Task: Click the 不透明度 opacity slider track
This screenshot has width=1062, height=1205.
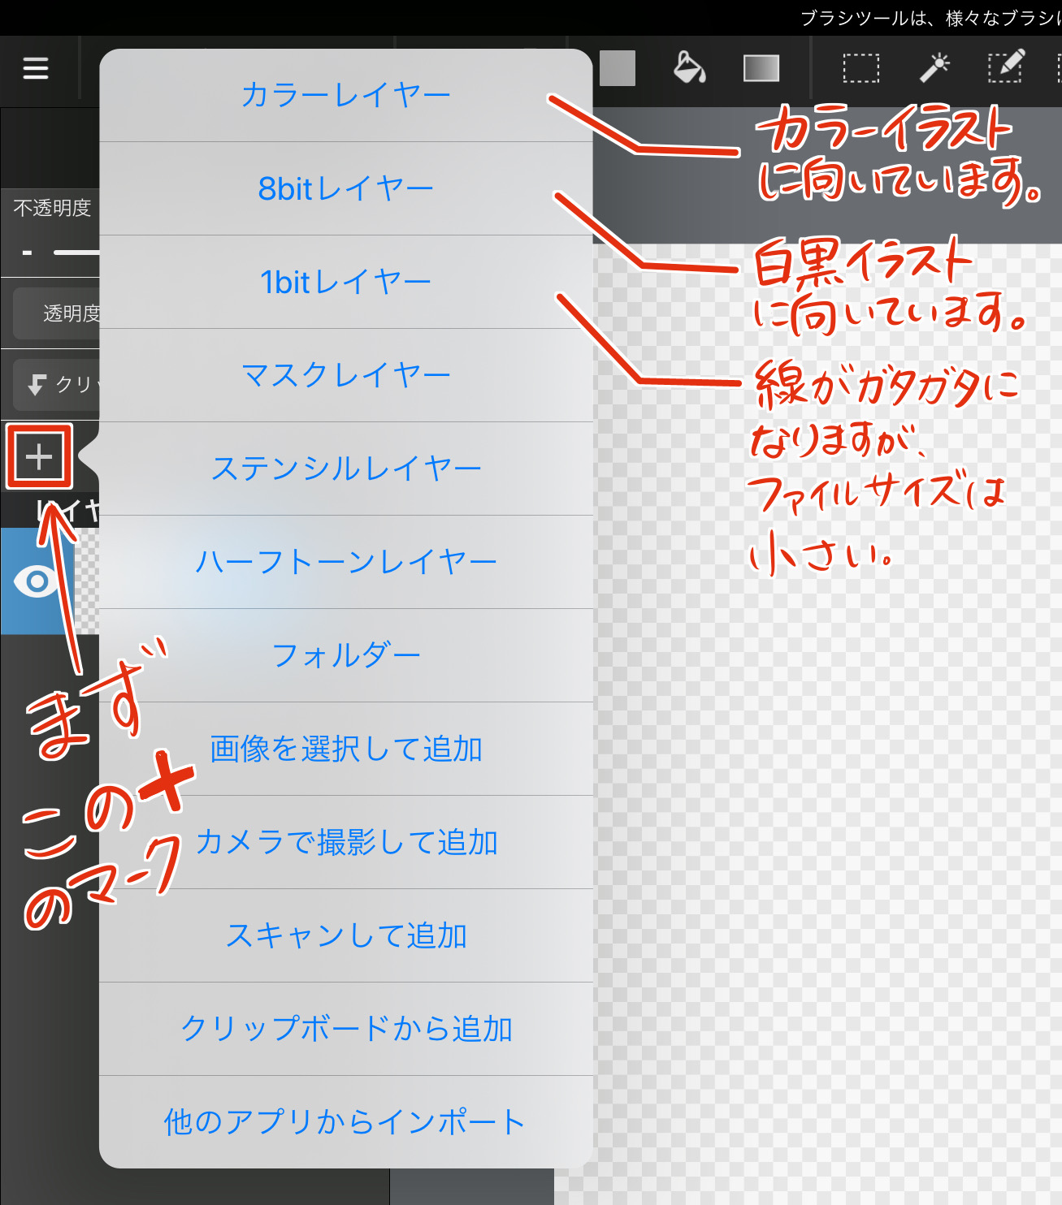Action: (76, 253)
